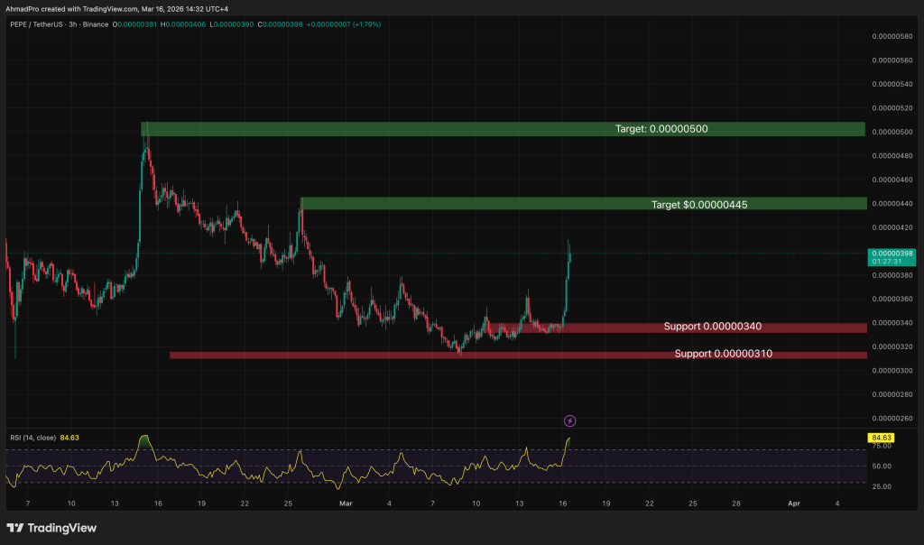Click the teal current price label 0.00000398
The image size is (924, 545).
click(892, 254)
